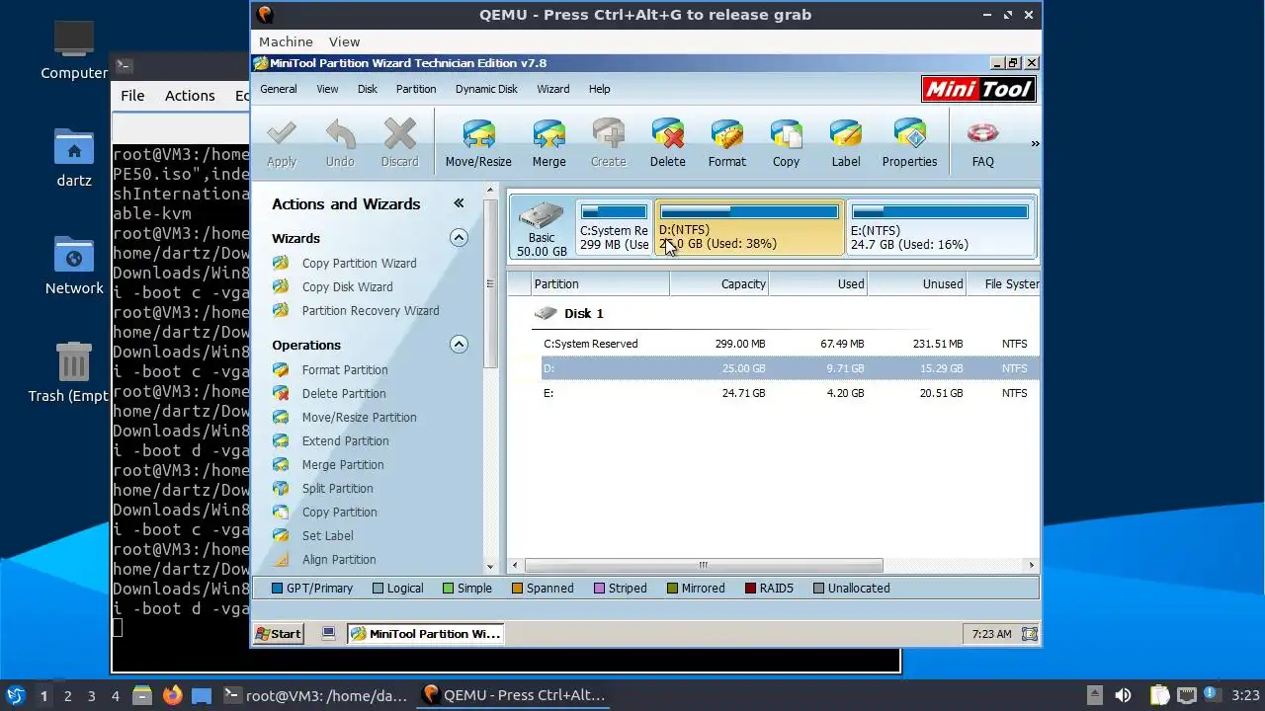Switch to workspace 2 in host panel
This screenshot has height=711, width=1265.
pos(67,695)
